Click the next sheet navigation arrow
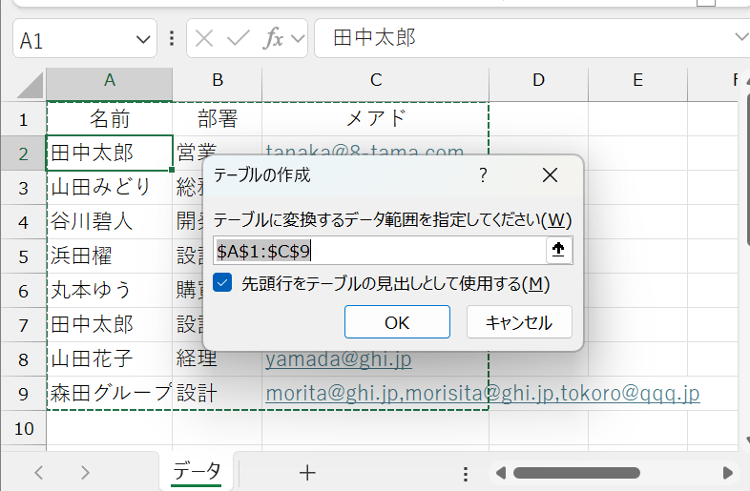The width and height of the screenshot is (750, 491). (85, 472)
